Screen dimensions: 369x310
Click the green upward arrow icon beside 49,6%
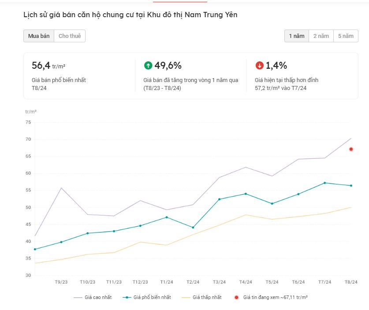coord(148,66)
